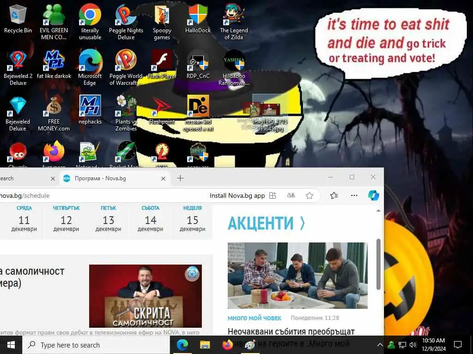
Task: Open nephacks desktop shortcut
Action: (x=90, y=110)
